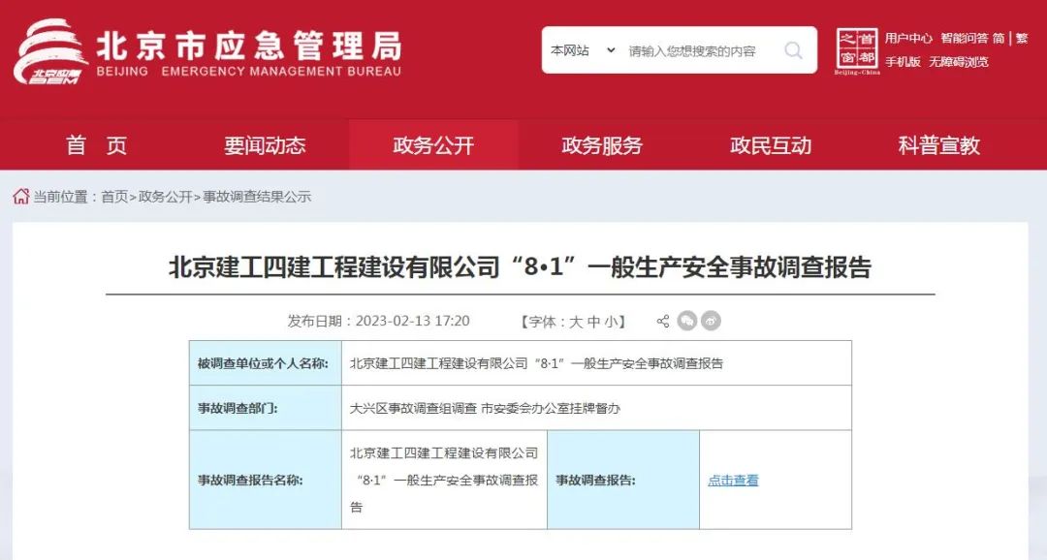The height and width of the screenshot is (560, 1047).
Task: Open 用户中心 link
Action: (x=908, y=38)
